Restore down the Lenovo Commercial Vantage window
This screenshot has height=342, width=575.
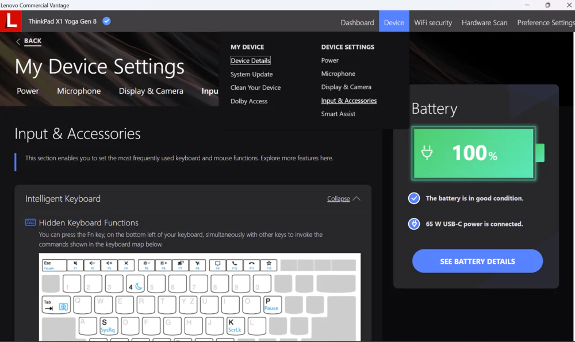[547, 5]
